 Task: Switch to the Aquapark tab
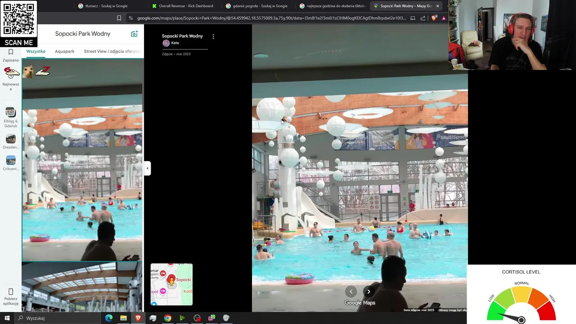pos(65,51)
